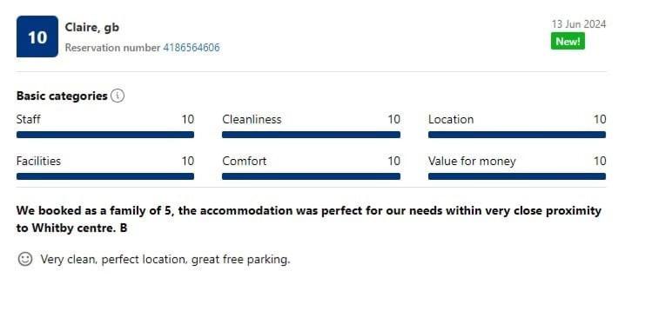
Task: Click the Reservation number label text
Action: pos(112,48)
